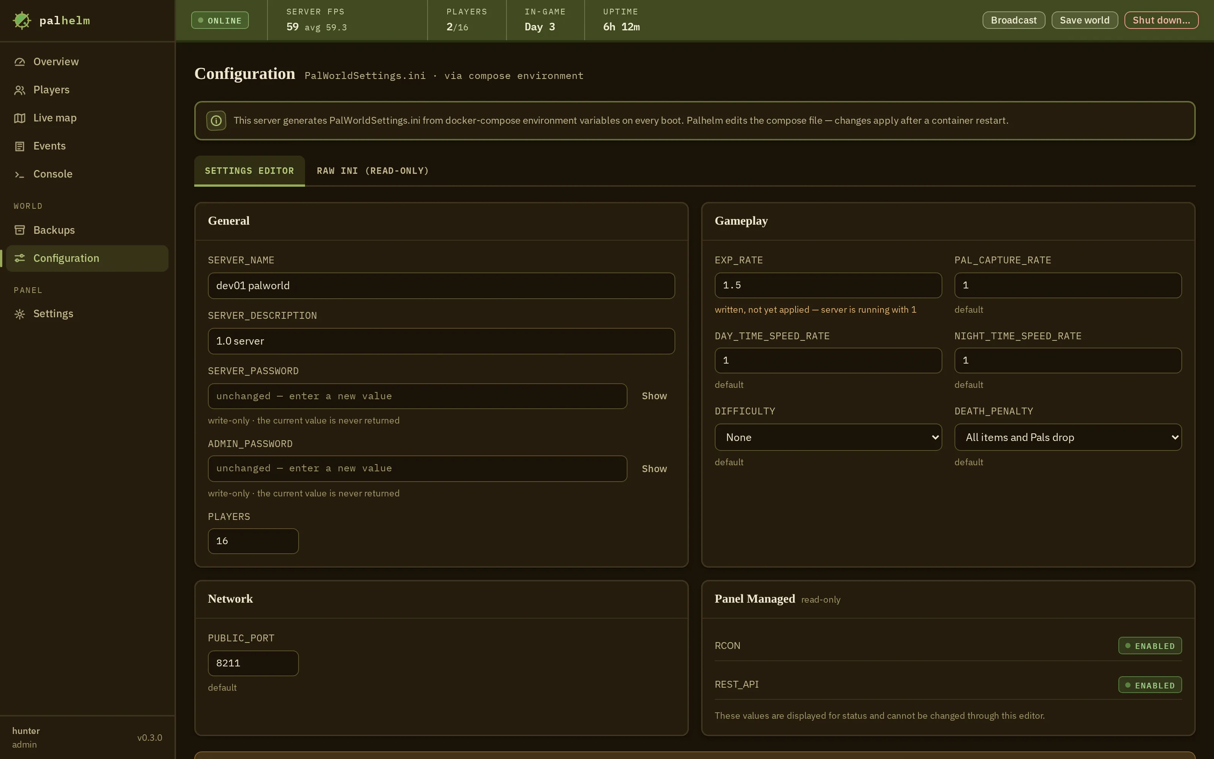Switch to Raw INI (read-only) tab
This screenshot has width=1214, height=759.
tap(373, 171)
